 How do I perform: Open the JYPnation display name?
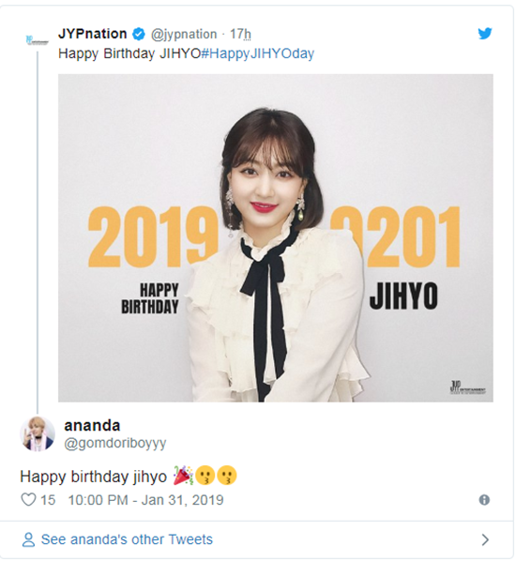pyautogui.click(x=92, y=34)
